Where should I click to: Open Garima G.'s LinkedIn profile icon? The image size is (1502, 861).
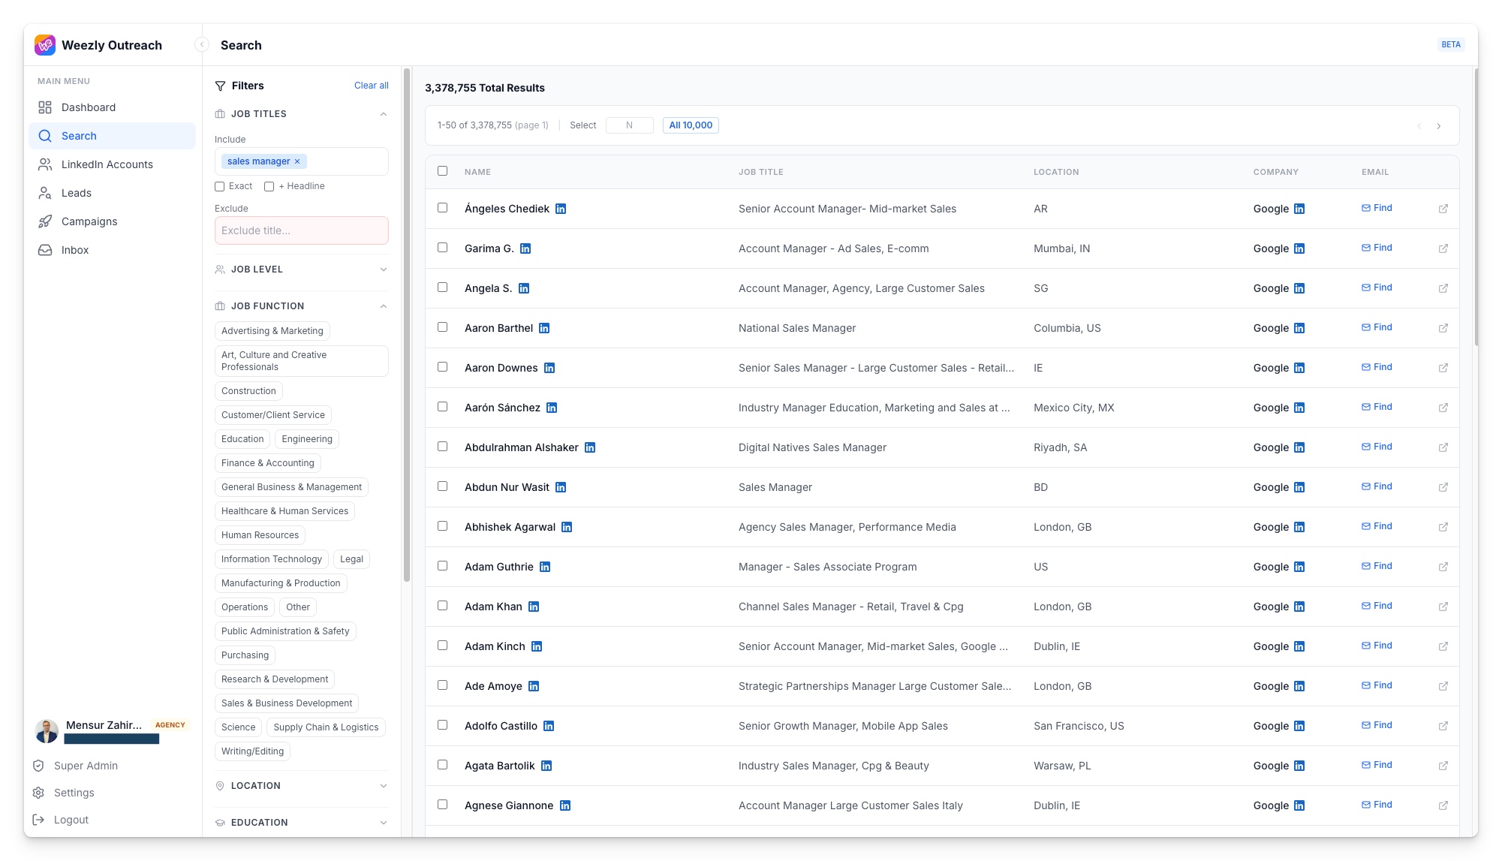click(525, 248)
